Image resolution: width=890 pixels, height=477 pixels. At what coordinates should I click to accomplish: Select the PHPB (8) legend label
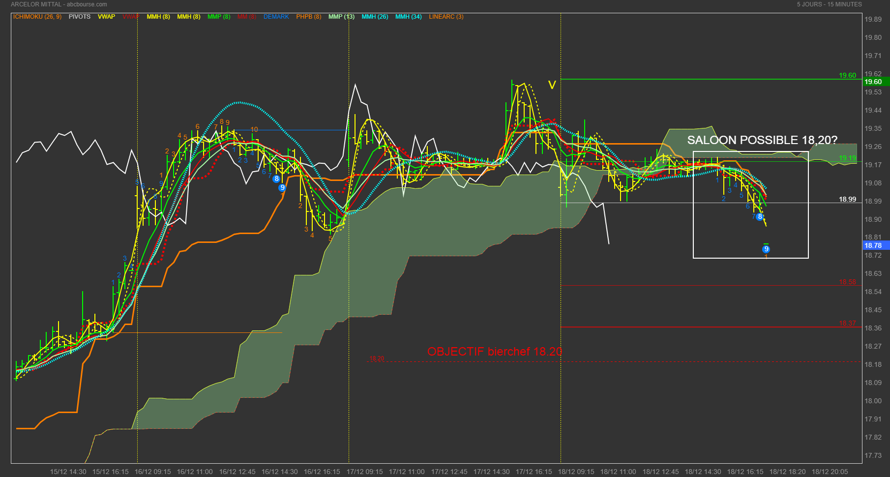[309, 17]
